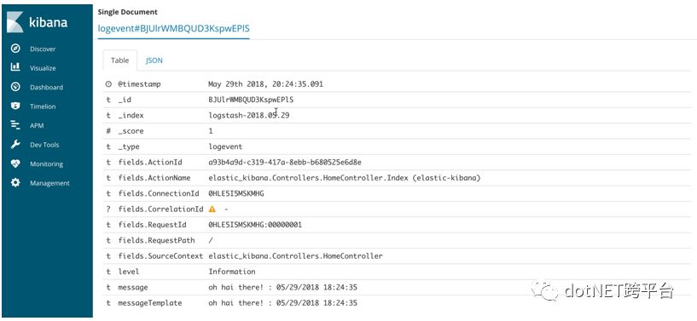Open the APM lines icon
The width and height of the screenshot is (697, 321).
(x=15, y=125)
